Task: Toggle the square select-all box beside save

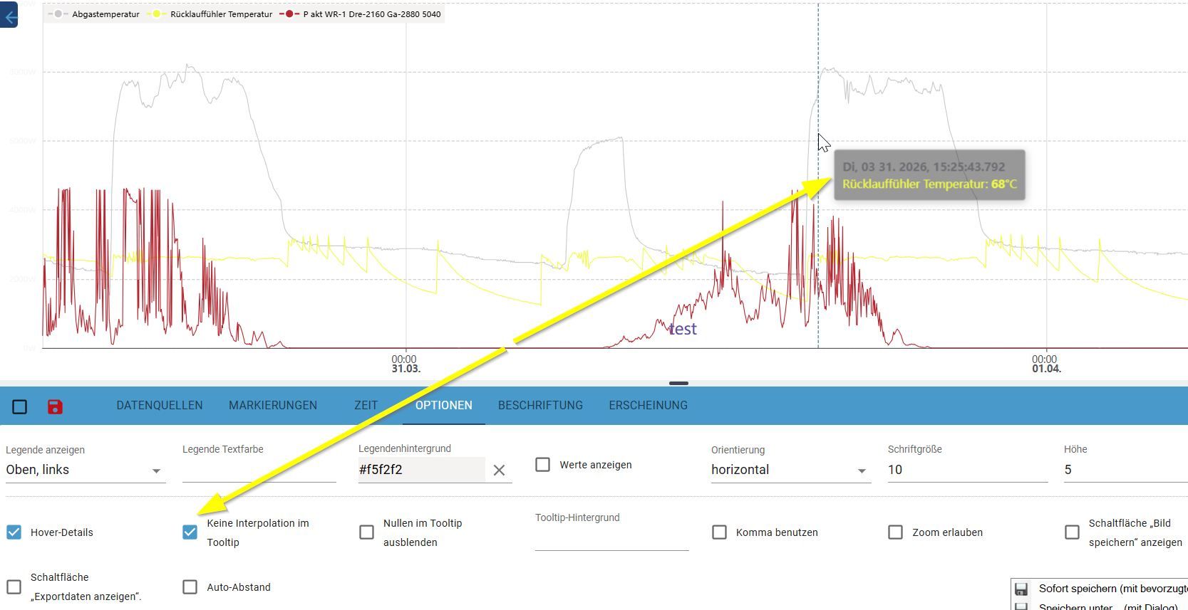Action: pos(20,406)
